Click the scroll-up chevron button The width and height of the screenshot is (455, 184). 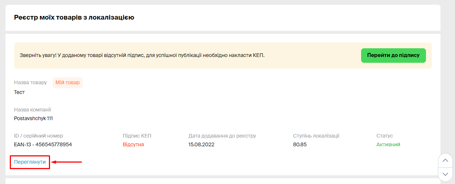click(x=446, y=160)
